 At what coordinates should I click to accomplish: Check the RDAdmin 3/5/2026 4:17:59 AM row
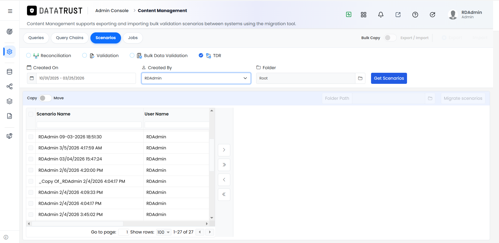[31, 148]
